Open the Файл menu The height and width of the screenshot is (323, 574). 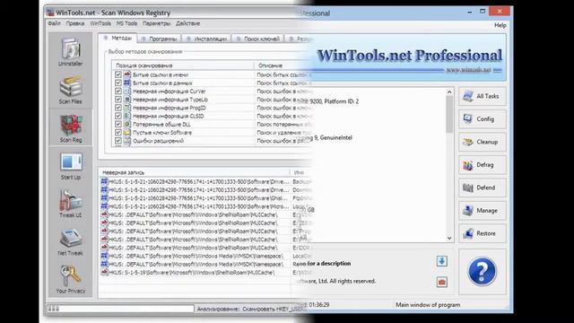54,23
